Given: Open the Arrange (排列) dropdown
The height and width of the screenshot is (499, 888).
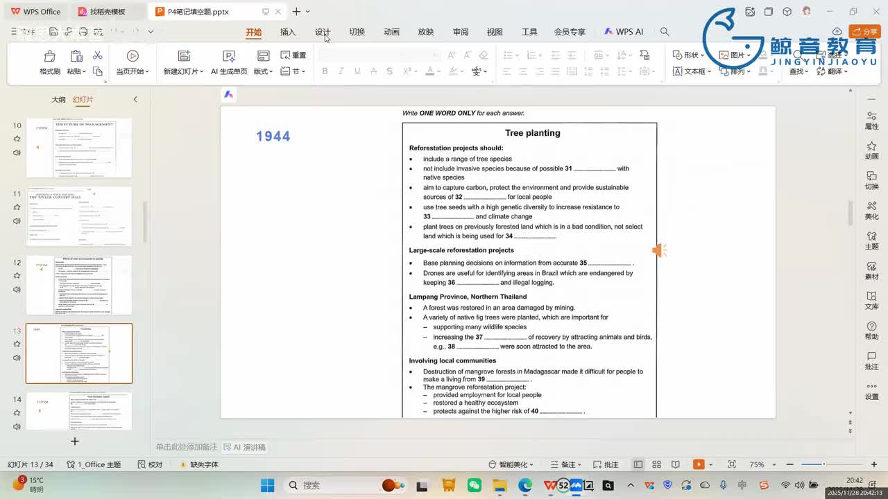Looking at the screenshot, I should (734, 71).
